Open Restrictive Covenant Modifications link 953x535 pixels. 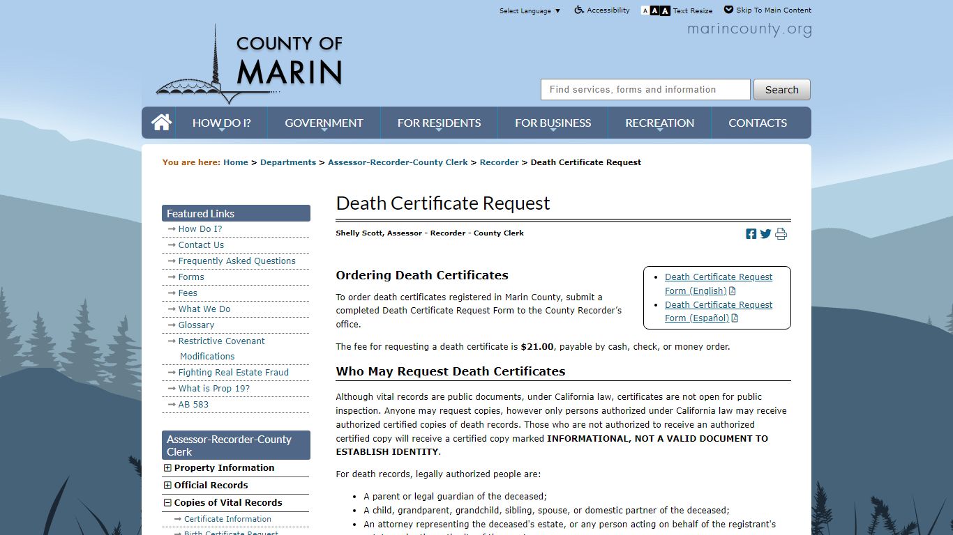[x=221, y=349]
